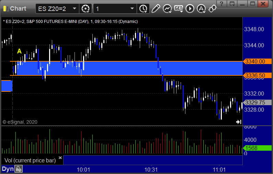Open the gear settings dropdown in toolbar
Viewport: 273px width, 174px height.
pyautogui.click(x=86, y=9)
